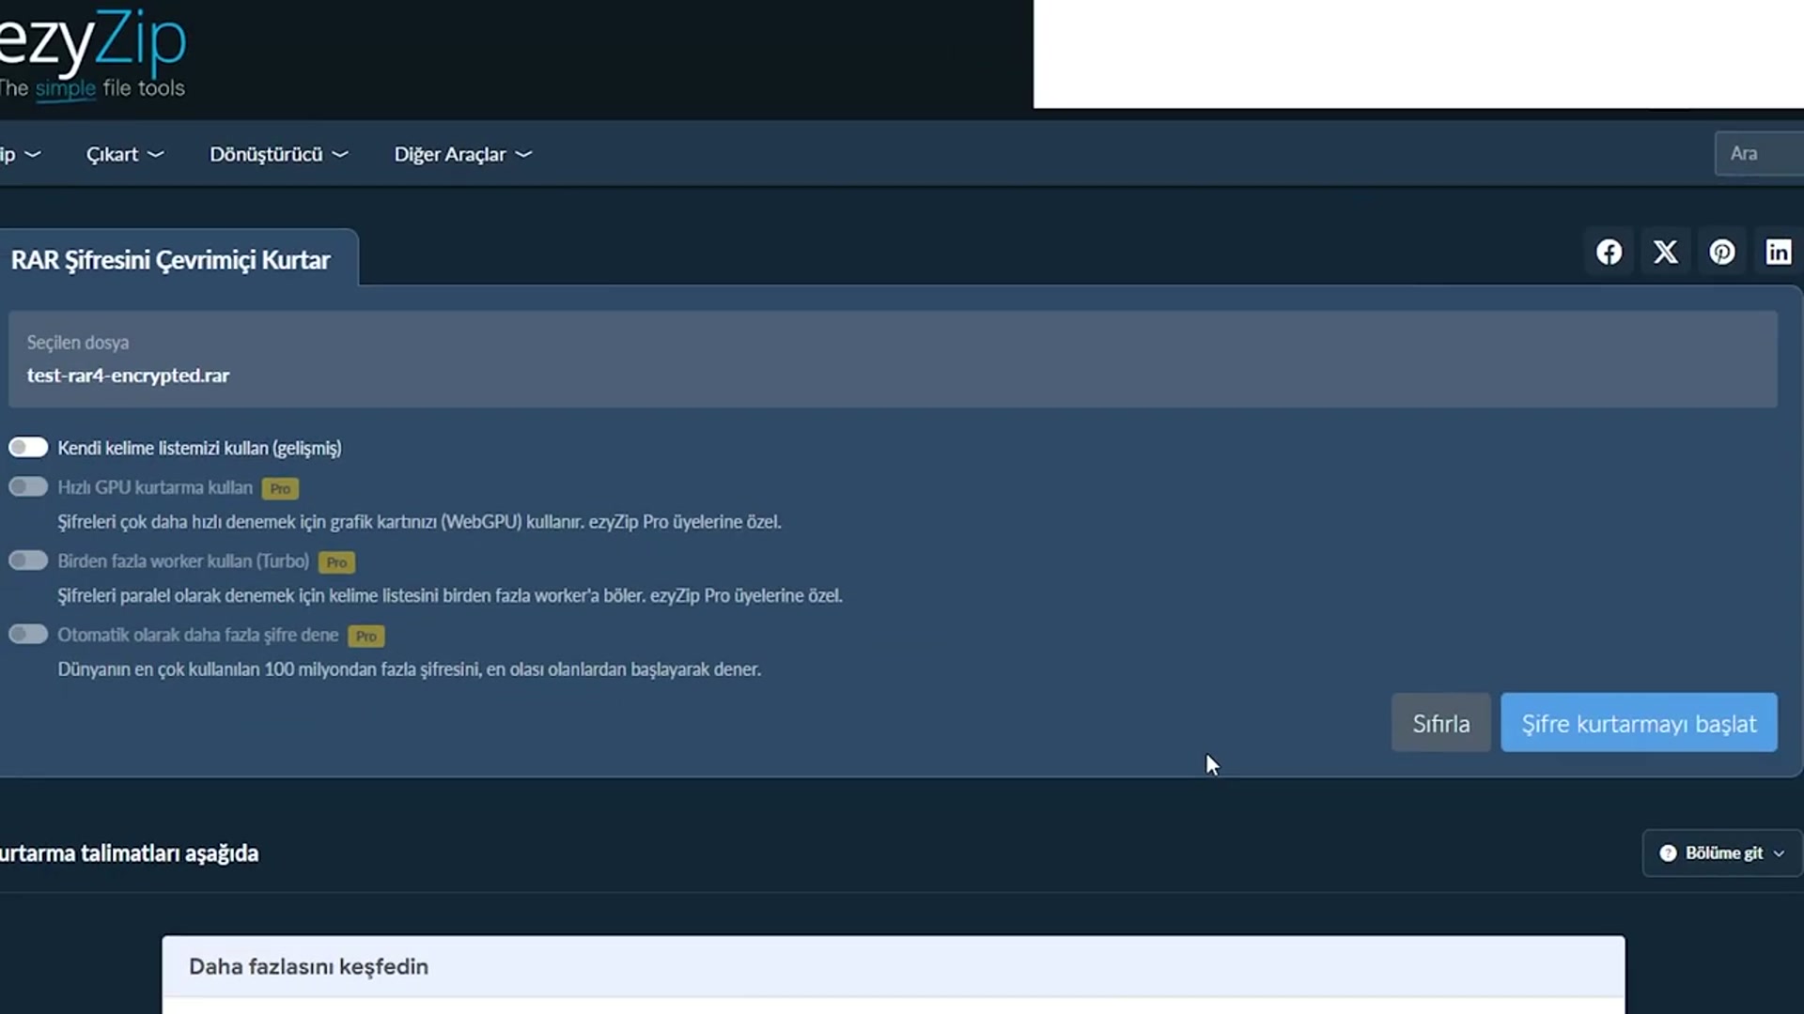1804x1014 pixels.
Task: Click 'The simple file tools' tagline
Action: click(x=92, y=88)
